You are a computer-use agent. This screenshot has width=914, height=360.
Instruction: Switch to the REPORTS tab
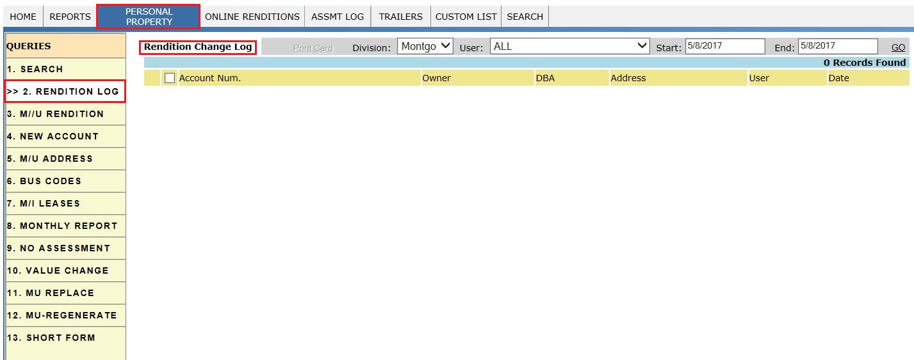(70, 17)
